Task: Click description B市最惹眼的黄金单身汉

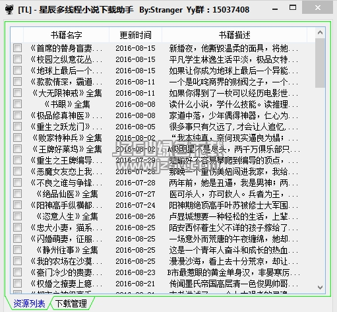Action: tap(233, 272)
